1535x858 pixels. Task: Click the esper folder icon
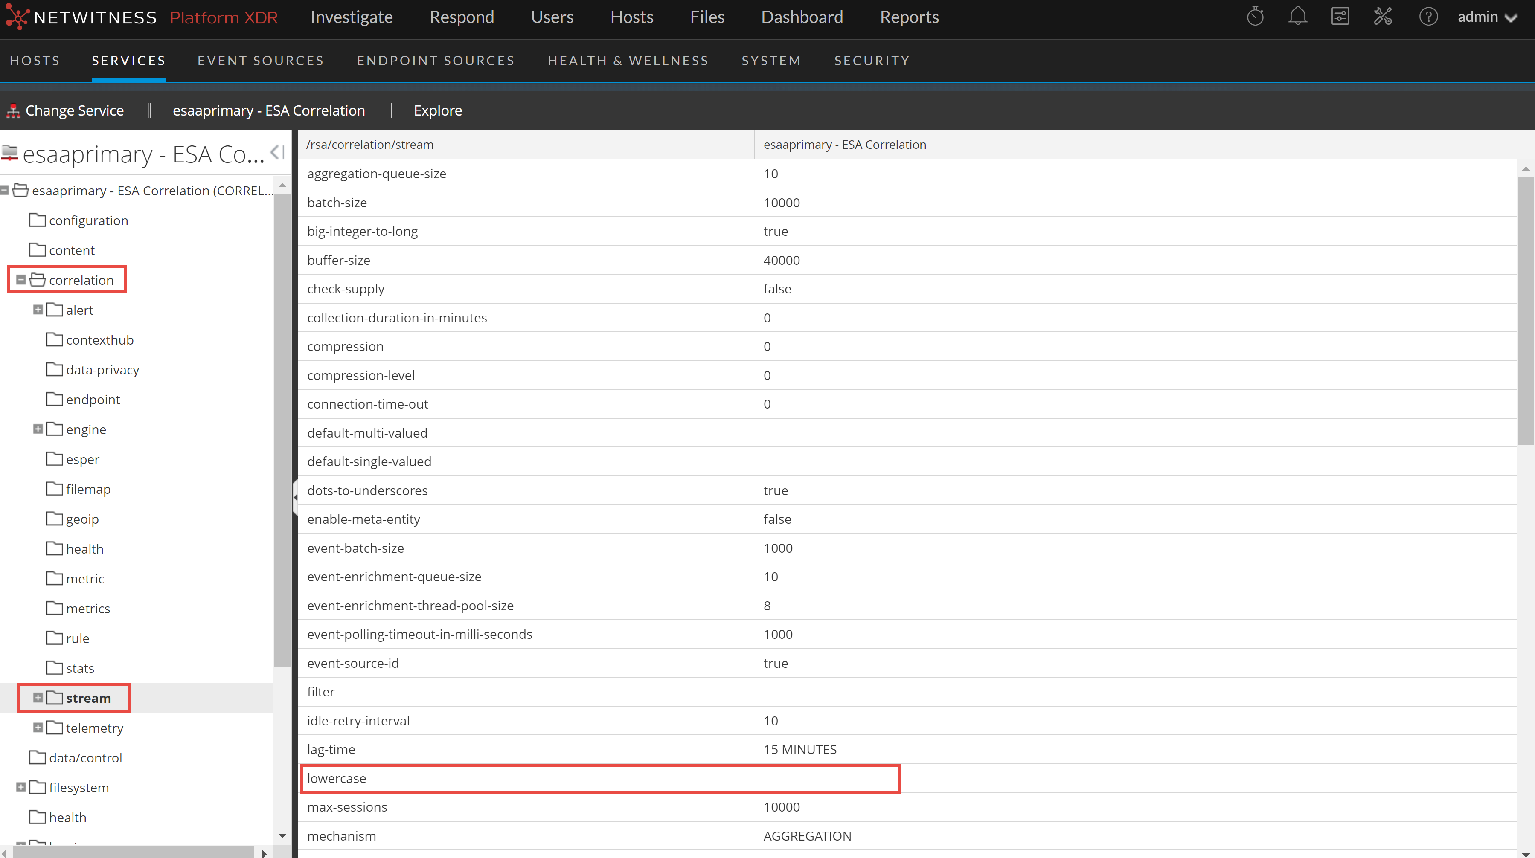[55, 459]
